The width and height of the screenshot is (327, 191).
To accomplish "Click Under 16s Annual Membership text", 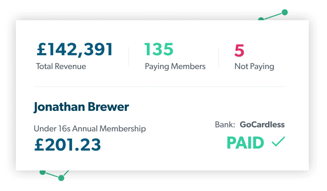I will [x=90, y=128].
